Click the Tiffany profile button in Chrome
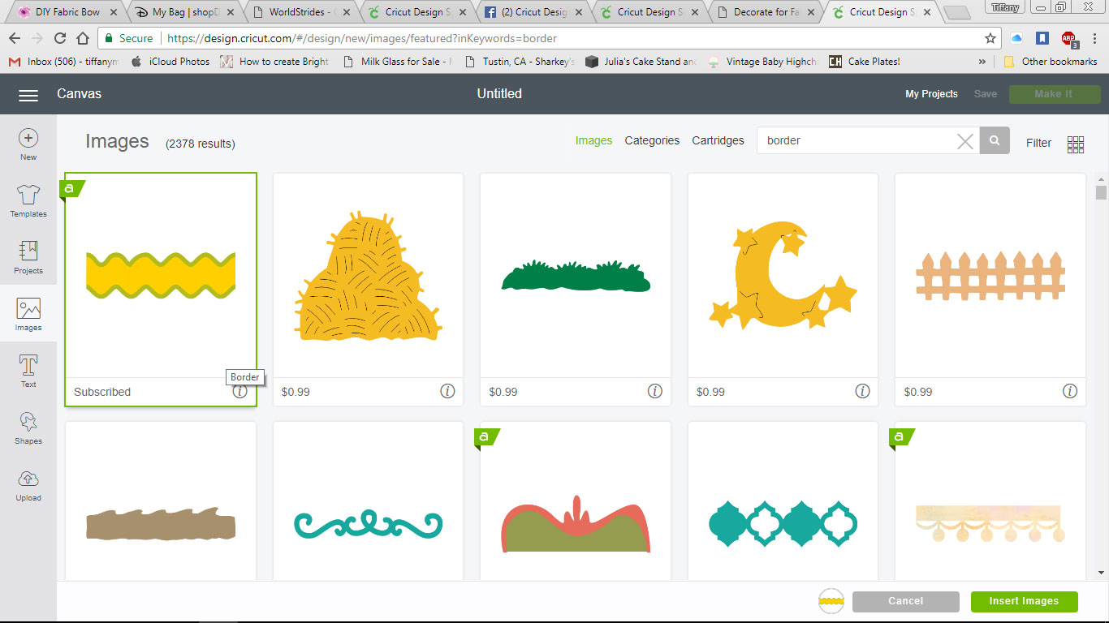1109x623 pixels. pos(1006,6)
